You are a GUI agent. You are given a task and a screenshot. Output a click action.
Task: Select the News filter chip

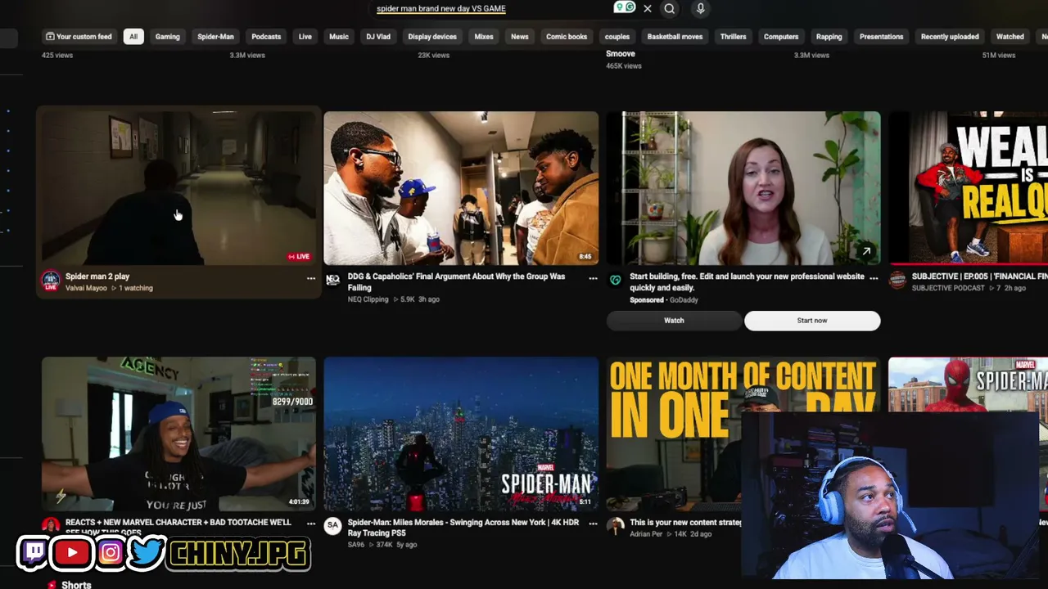click(520, 37)
